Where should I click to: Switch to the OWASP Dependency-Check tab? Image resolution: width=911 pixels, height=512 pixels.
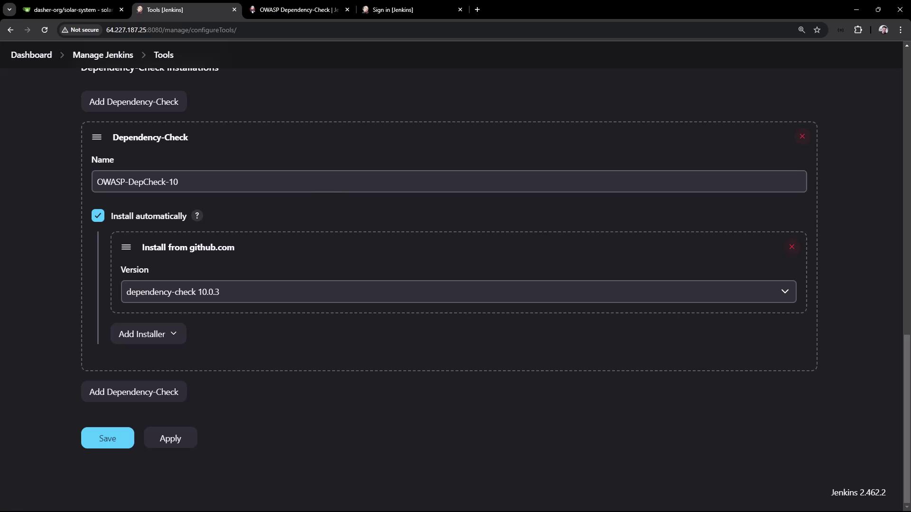298,9
